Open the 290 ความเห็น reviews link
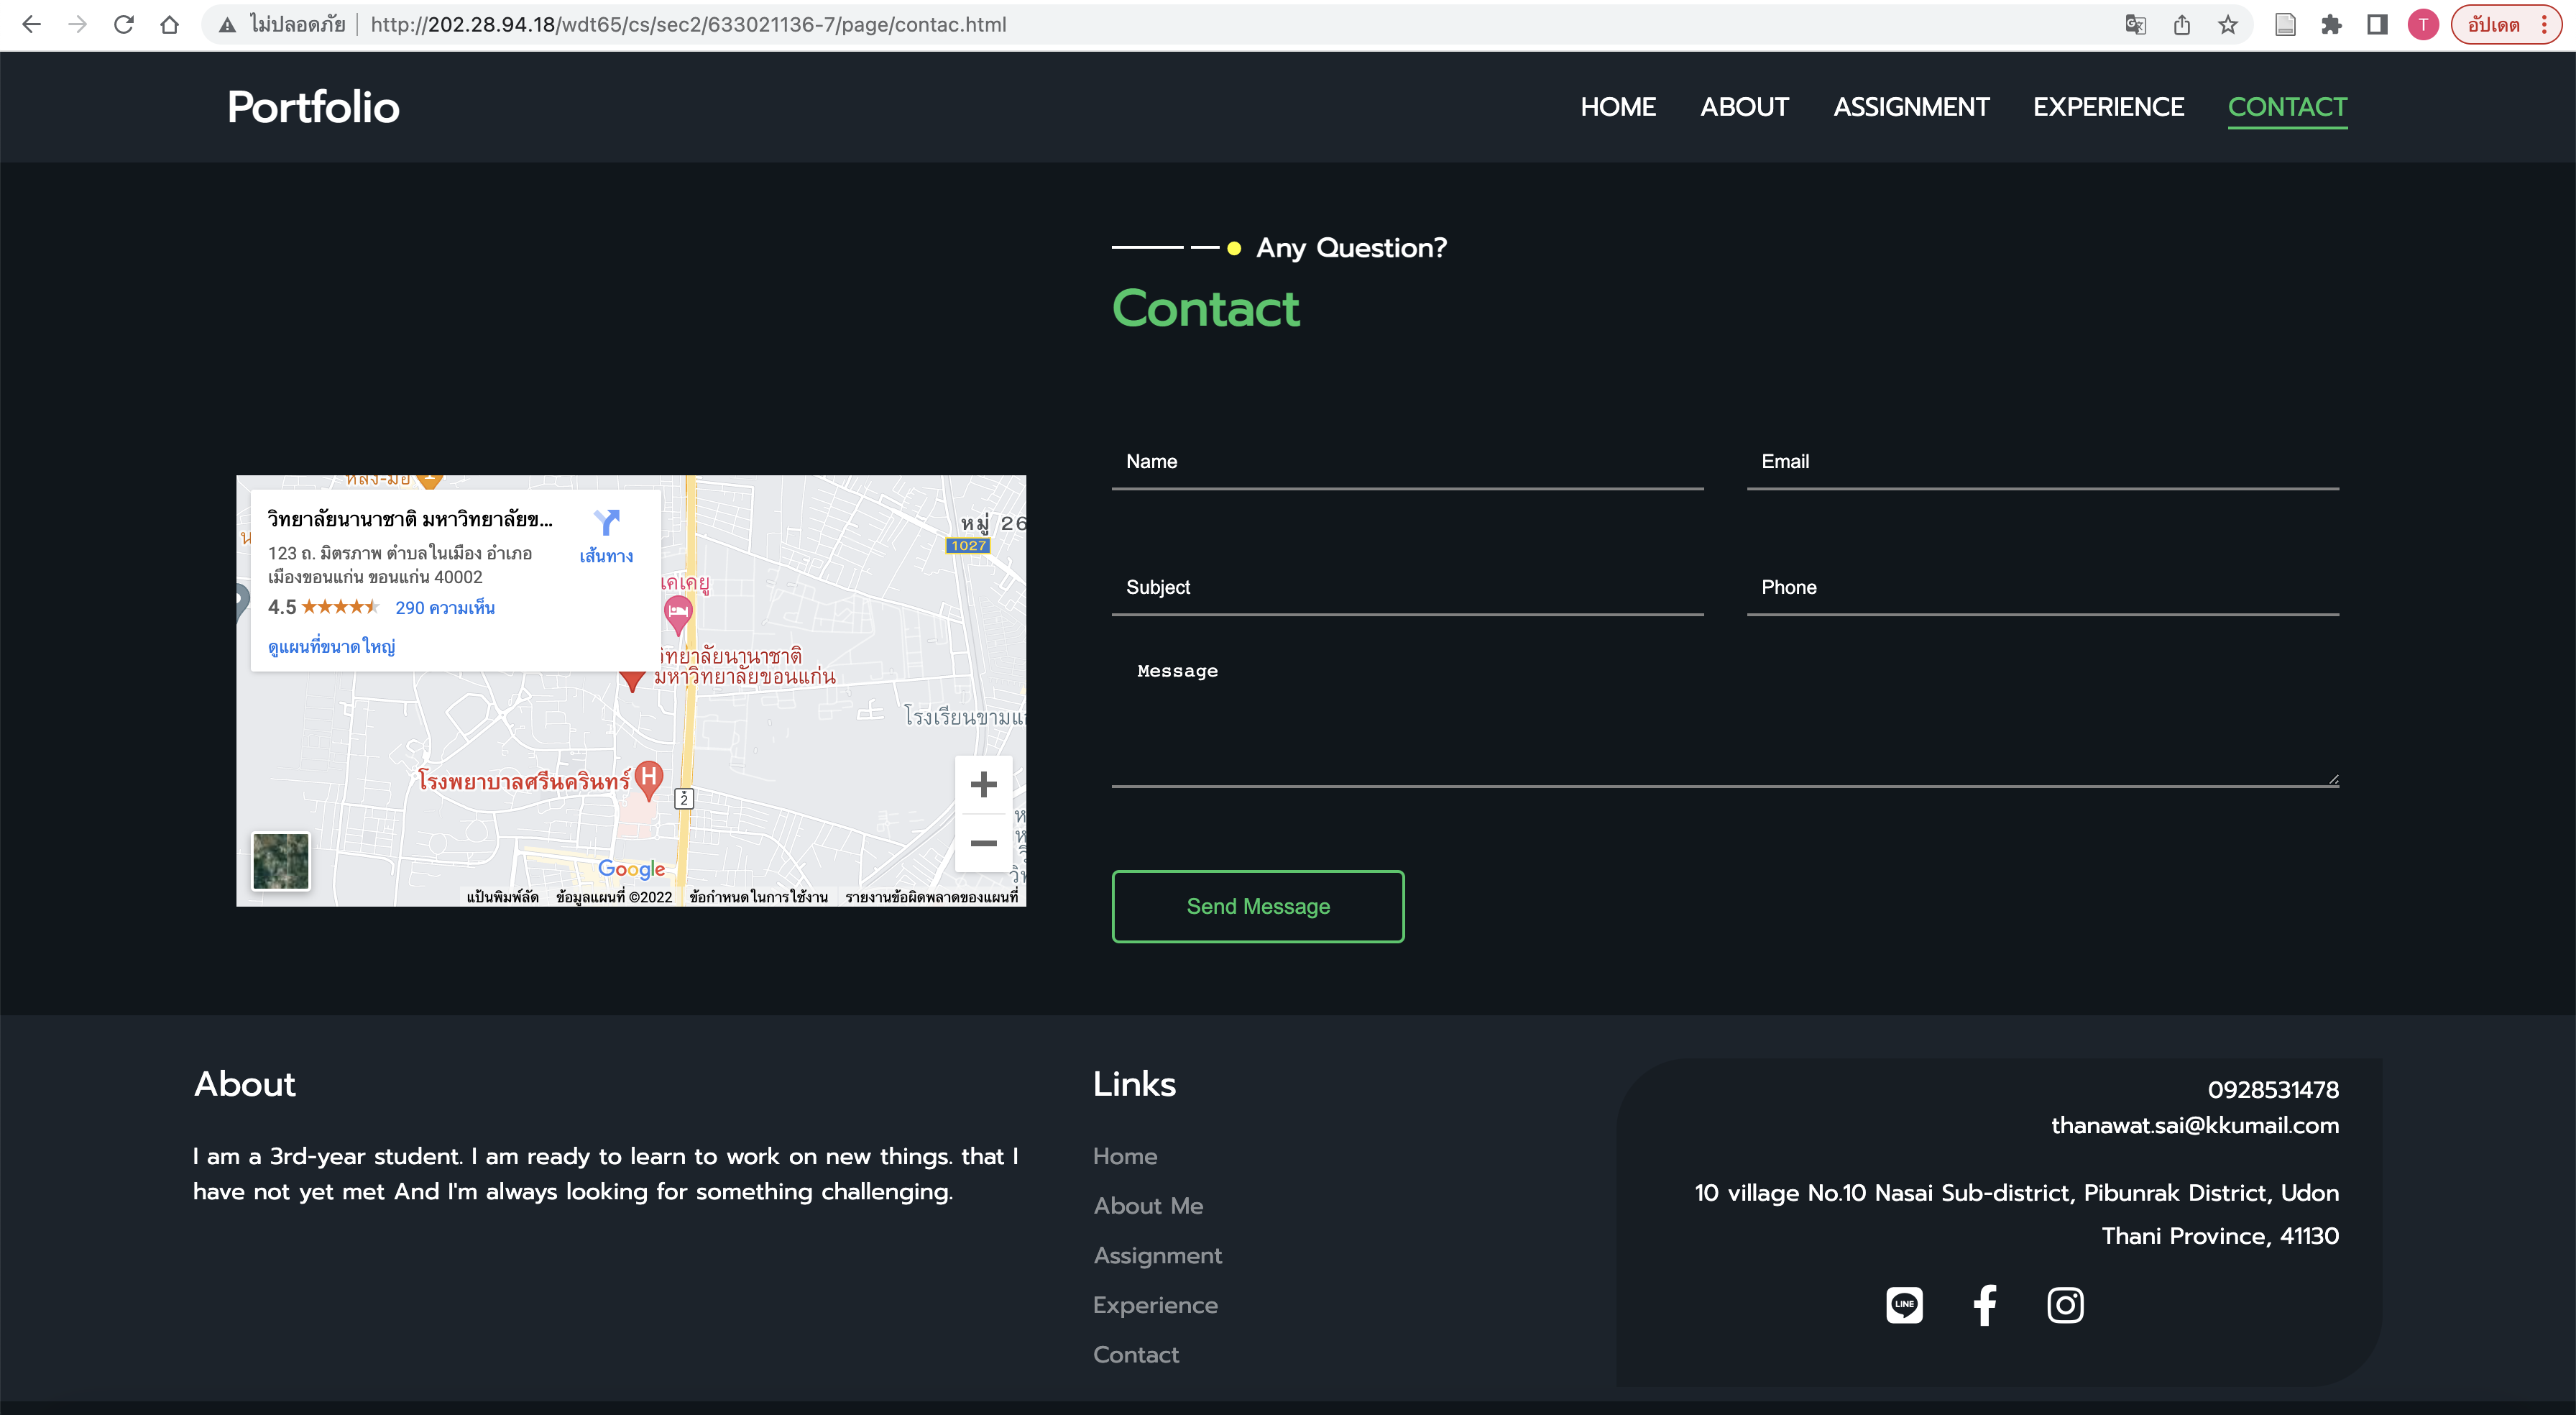 click(444, 608)
